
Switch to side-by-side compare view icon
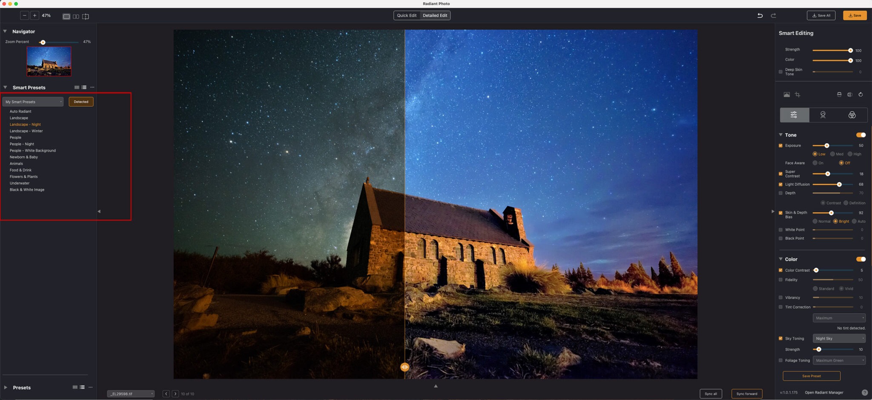click(x=76, y=16)
